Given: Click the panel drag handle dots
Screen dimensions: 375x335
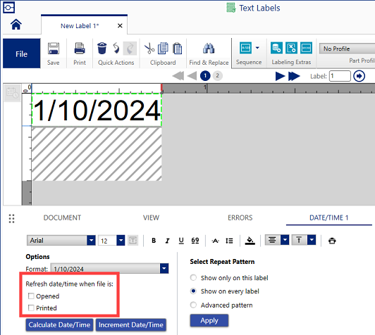Looking at the screenshot, I should pyautogui.click(x=11, y=218).
